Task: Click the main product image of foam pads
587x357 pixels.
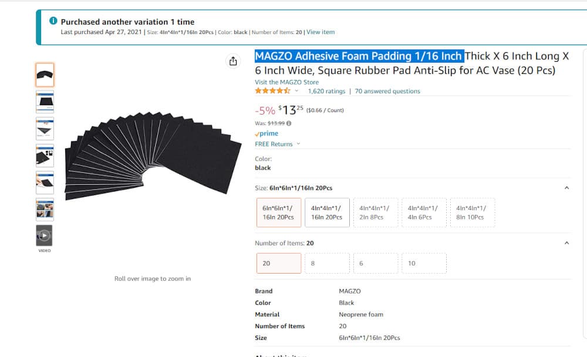Action: pyautogui.click(x=153, y=155)
